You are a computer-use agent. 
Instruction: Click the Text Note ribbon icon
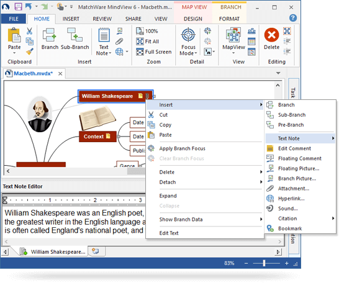click(x=104, y=35)
